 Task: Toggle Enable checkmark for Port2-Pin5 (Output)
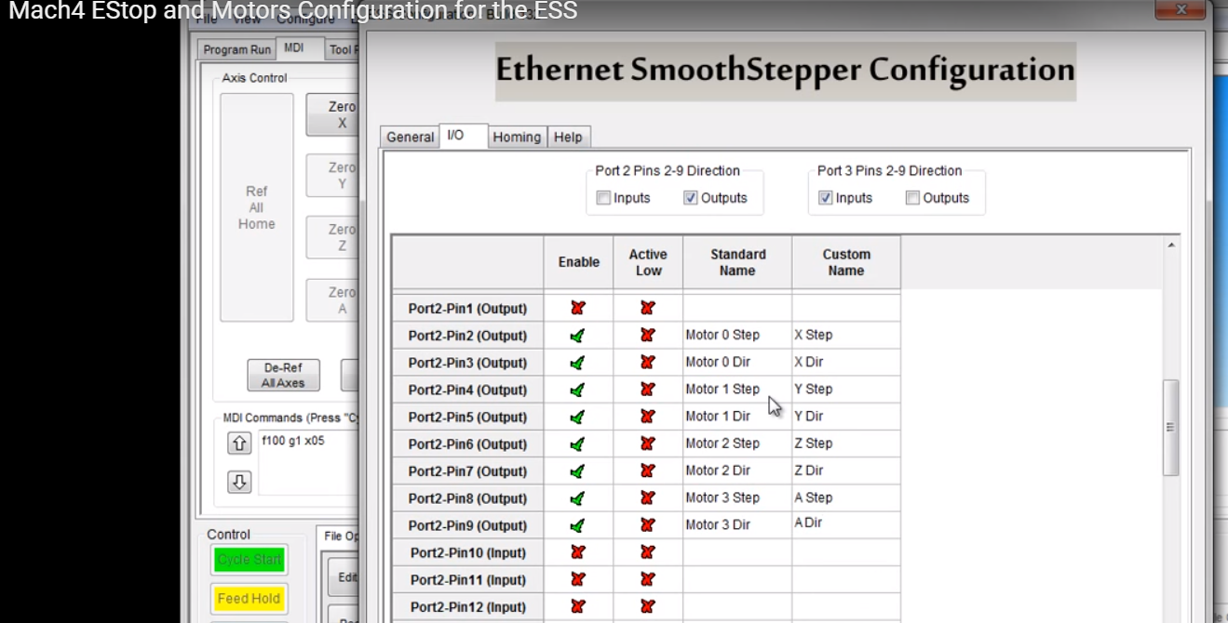pyautogui.click(x=578, y=417)
